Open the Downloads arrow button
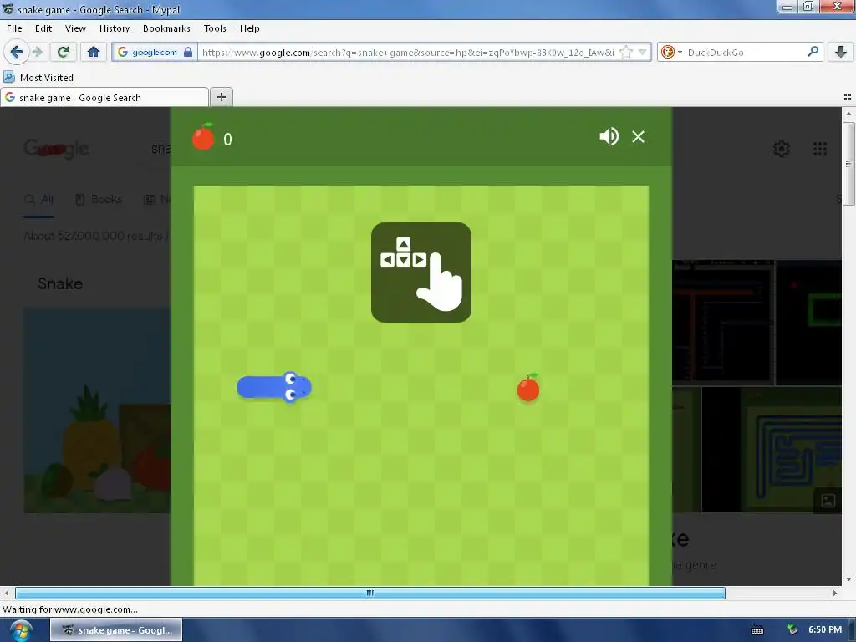The width and height of the screenshot is (856, 642). click(841, 52)
